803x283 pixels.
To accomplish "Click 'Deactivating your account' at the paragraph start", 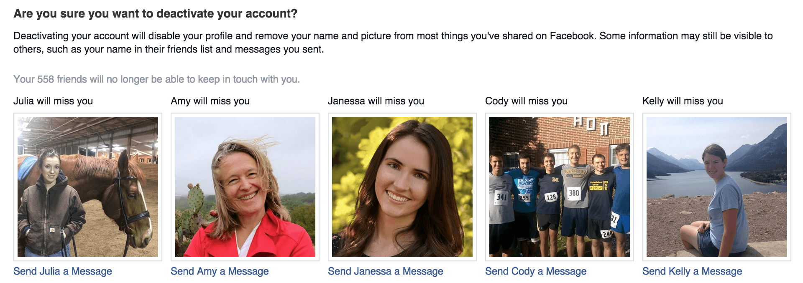I will point(71,36).
